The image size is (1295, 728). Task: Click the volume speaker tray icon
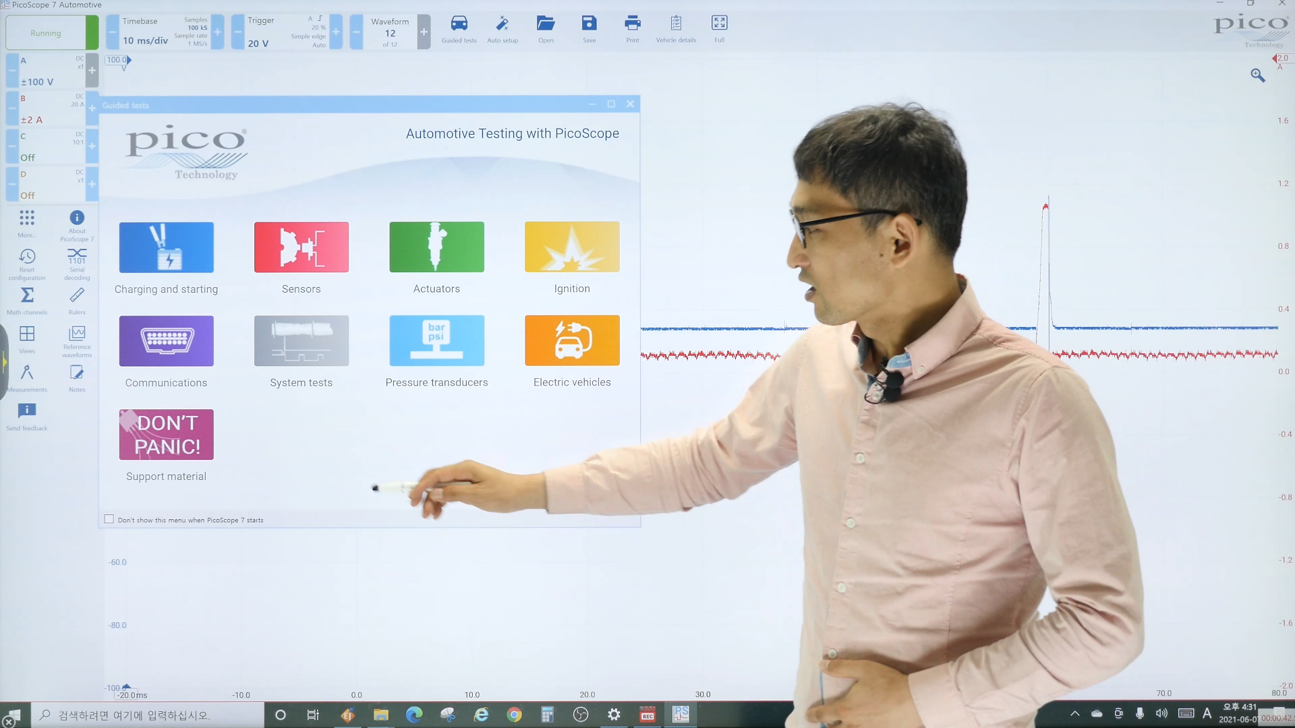1161,713
